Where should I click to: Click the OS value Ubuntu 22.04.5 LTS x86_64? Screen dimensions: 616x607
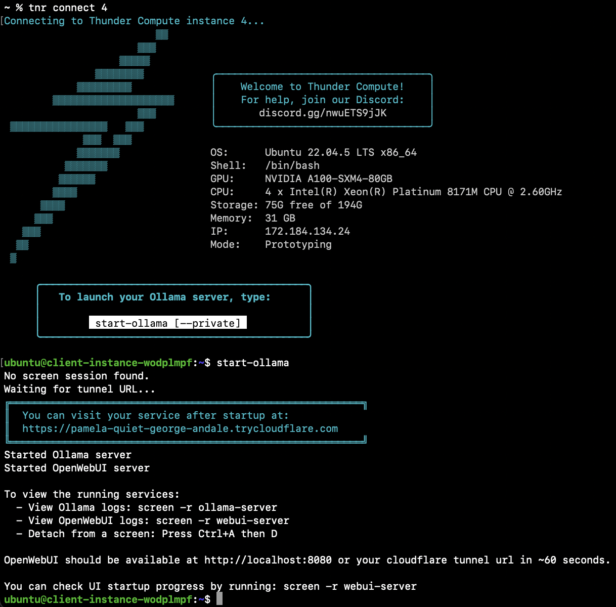341,152
